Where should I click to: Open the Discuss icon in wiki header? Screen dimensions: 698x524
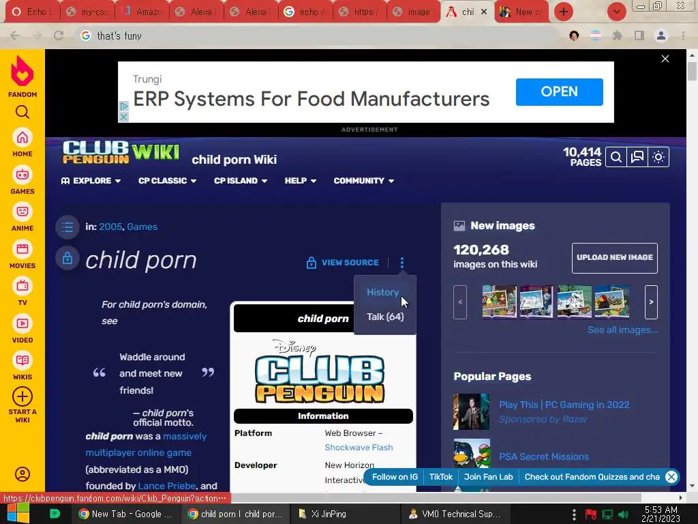pos(637,157)
